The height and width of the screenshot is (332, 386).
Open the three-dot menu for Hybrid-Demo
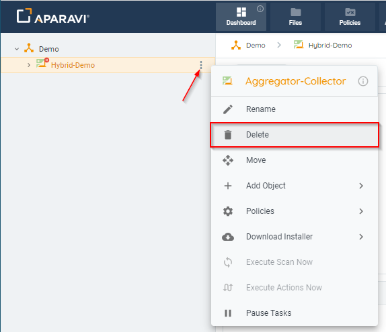[x=201, y=65]
